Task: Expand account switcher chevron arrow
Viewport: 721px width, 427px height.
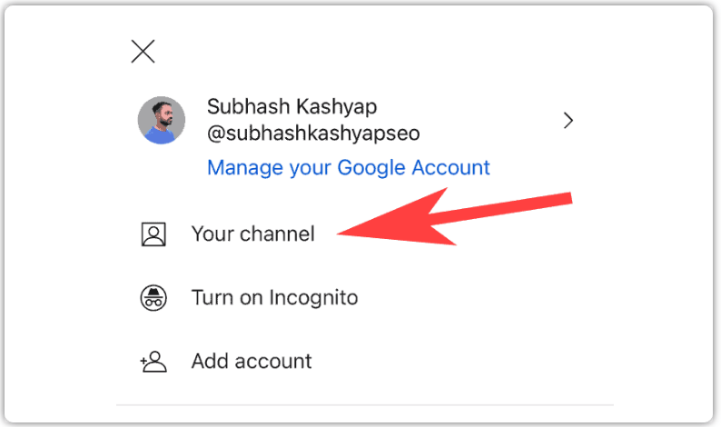Action: click(568, 121)
